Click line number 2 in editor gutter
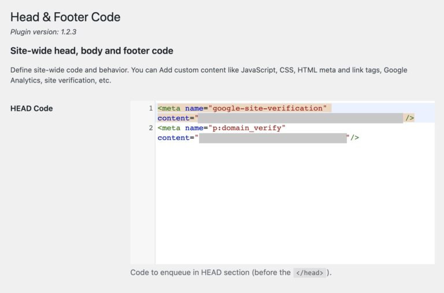The width and height of the screenshot is (444, 293). click(150, 128)
